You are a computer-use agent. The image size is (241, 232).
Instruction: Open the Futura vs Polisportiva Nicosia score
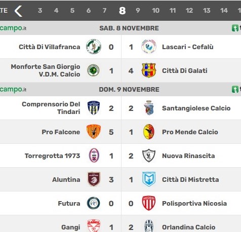121,204
